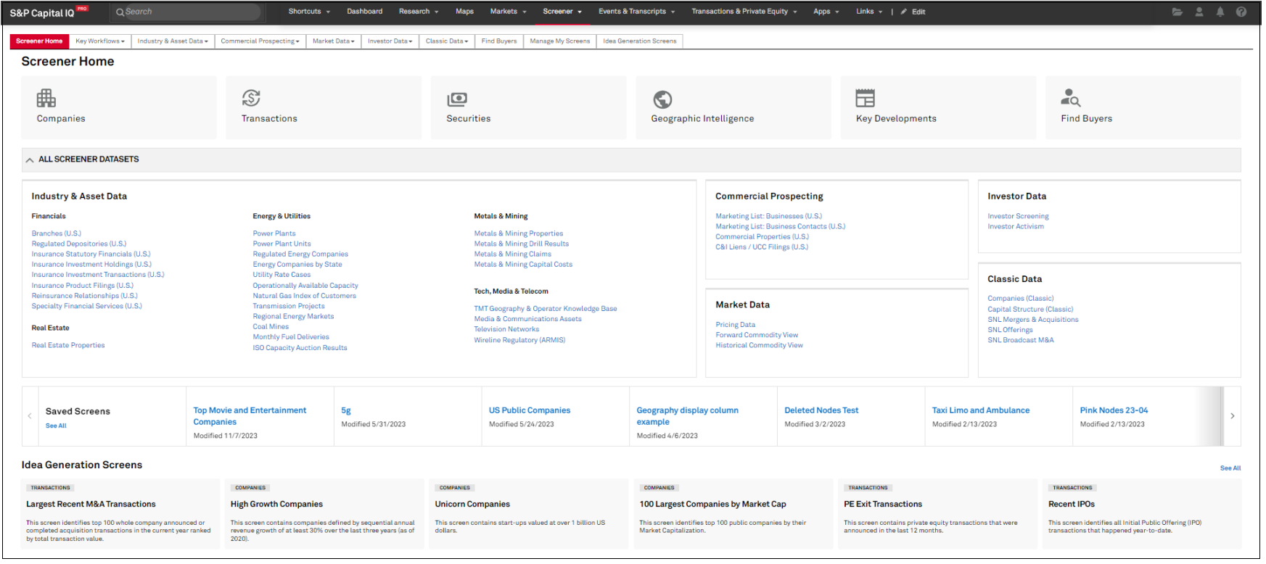Switch to Idea Generation Screens tab
Viewport: 1266px width, 564px height.
click(639, 41)
